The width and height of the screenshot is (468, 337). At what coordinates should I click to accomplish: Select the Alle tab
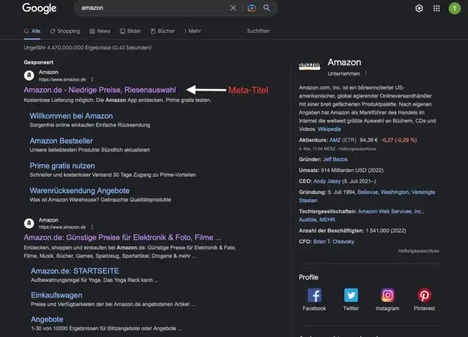32,31
